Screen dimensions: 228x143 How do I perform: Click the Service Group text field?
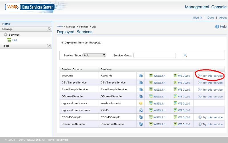coord(154,55)
